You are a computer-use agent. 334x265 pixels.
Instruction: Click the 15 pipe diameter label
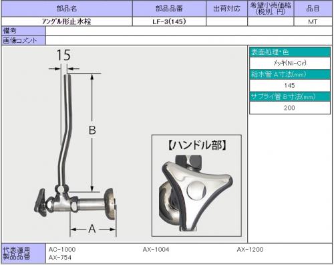coord(63,55)
